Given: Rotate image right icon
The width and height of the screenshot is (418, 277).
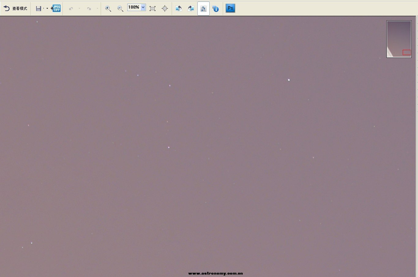Looking at the screenshot, I should tap(191, 9).
